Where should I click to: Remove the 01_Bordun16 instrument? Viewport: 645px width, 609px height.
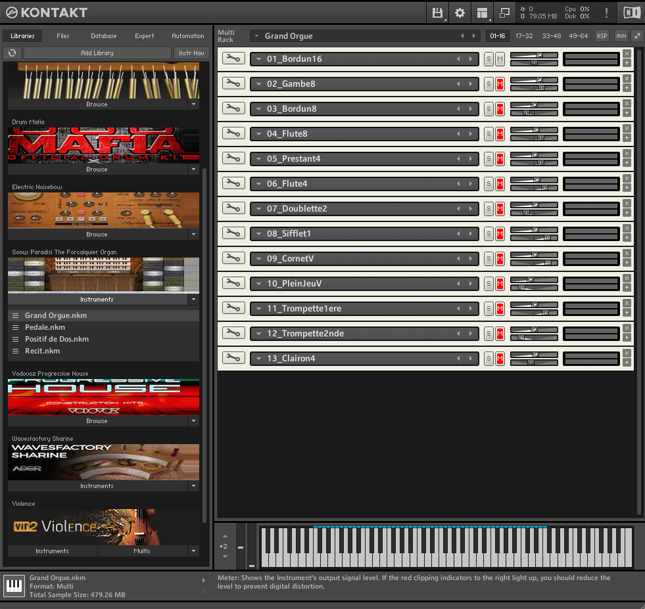coord(627,53)
